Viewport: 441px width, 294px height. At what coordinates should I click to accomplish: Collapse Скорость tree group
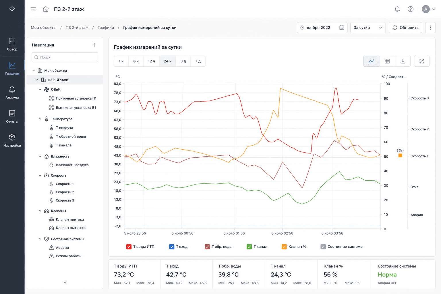tap(40, 175)
